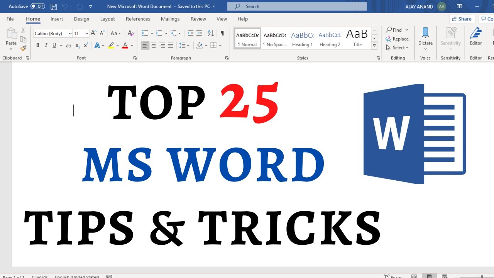Viewport: 494px width, 278px height.
Task: Click the Paste clipboard icon
Action: point(11,34)
